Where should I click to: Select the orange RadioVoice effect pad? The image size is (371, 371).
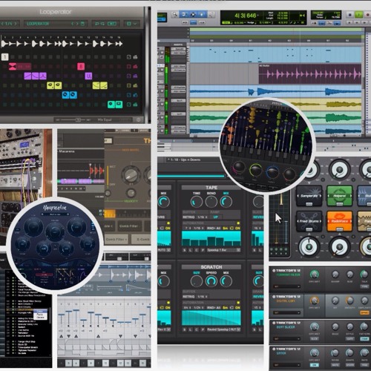click(x=339, y=221)
